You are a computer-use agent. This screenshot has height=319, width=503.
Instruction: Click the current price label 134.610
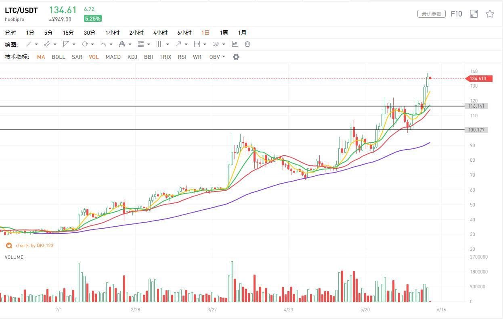[x=478, y=79]
